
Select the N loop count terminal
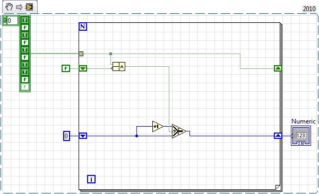coord(83,27)
